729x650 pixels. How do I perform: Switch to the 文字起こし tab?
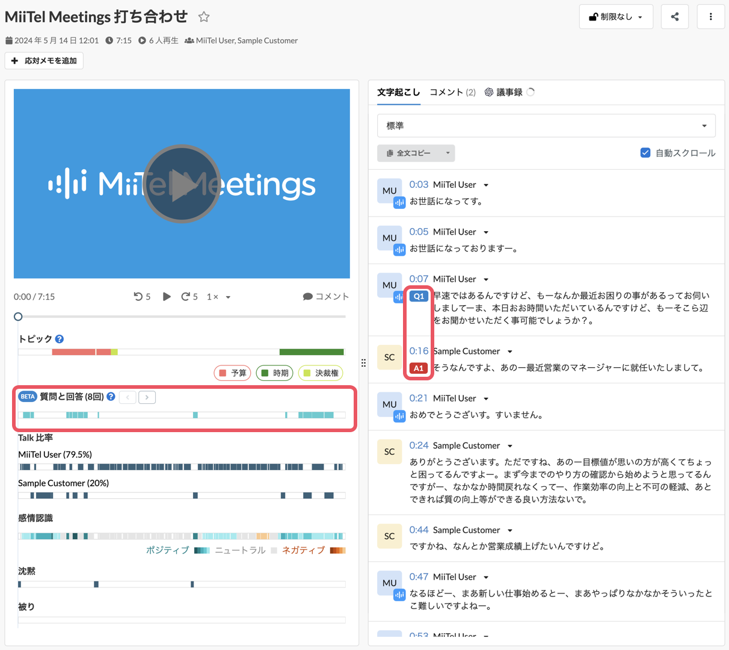click(x=399, y=92)
